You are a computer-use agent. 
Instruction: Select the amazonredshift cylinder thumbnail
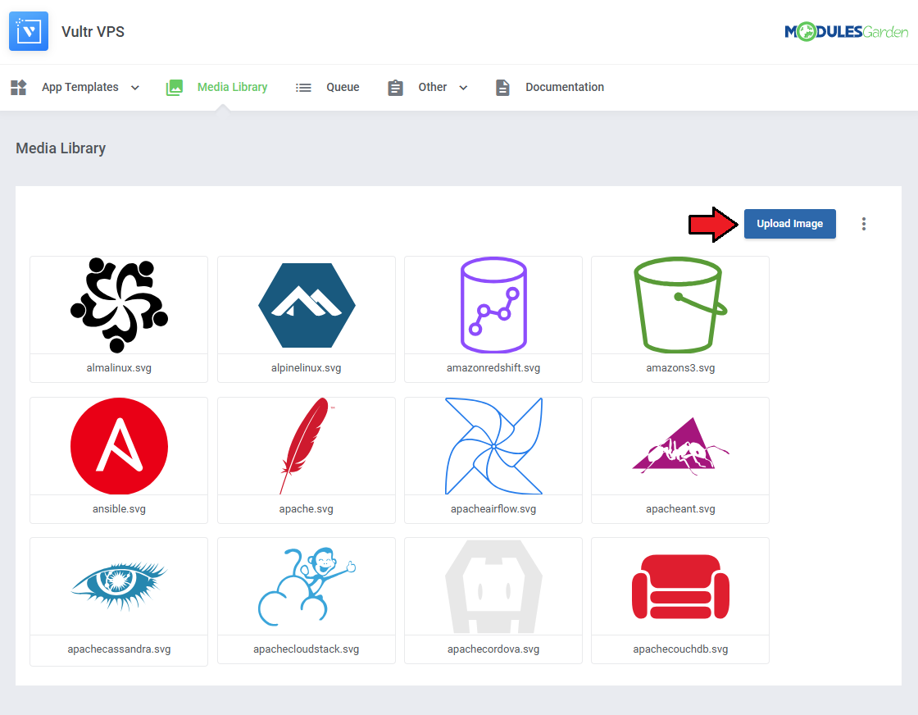[493, 305]
